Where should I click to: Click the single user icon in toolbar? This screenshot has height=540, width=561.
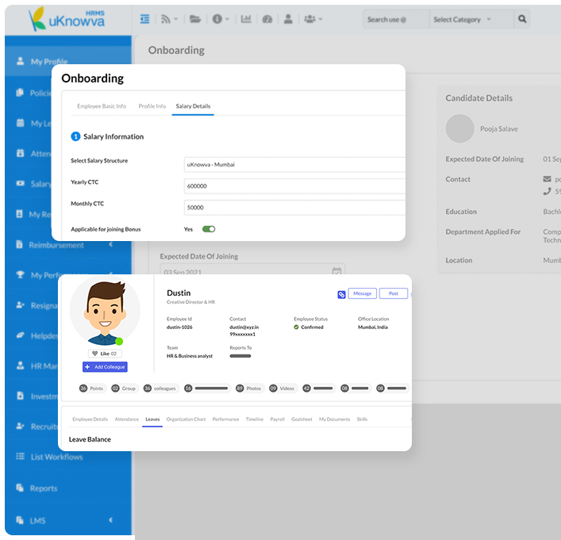288,19
